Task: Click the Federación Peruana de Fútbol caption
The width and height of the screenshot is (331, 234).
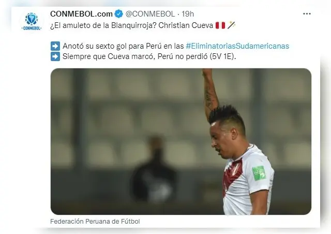Action: click(x=95, y=222)
